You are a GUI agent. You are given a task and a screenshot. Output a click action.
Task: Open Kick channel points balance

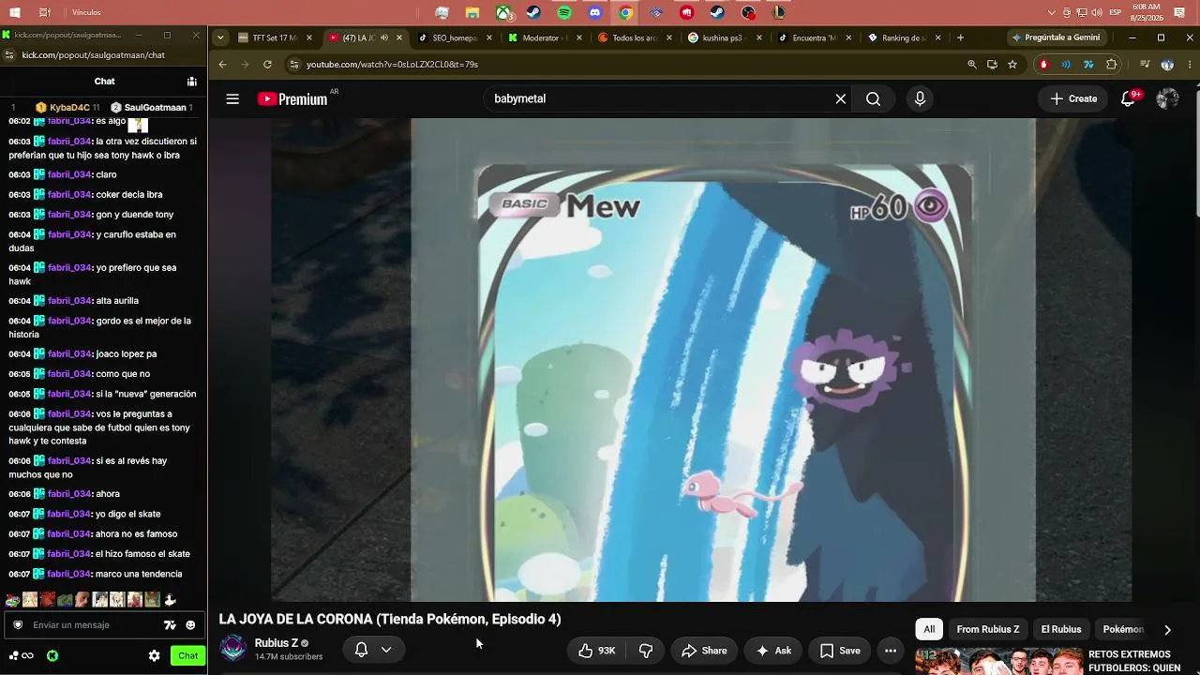tap(22, 656)
